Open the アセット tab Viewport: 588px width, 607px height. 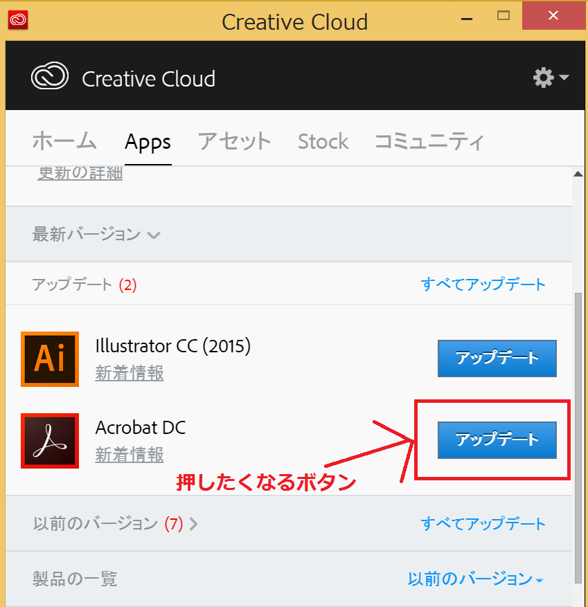coord(234,141)
